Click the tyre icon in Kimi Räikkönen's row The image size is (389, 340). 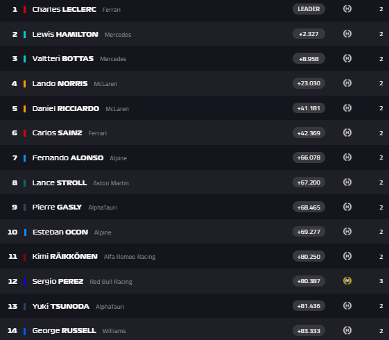click(347, 256)
